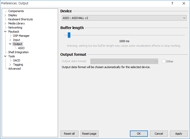The height and width of the screenshot is (139, 190).
Task: Collapse the Tools tree node
Action: [x=5, y=56]
